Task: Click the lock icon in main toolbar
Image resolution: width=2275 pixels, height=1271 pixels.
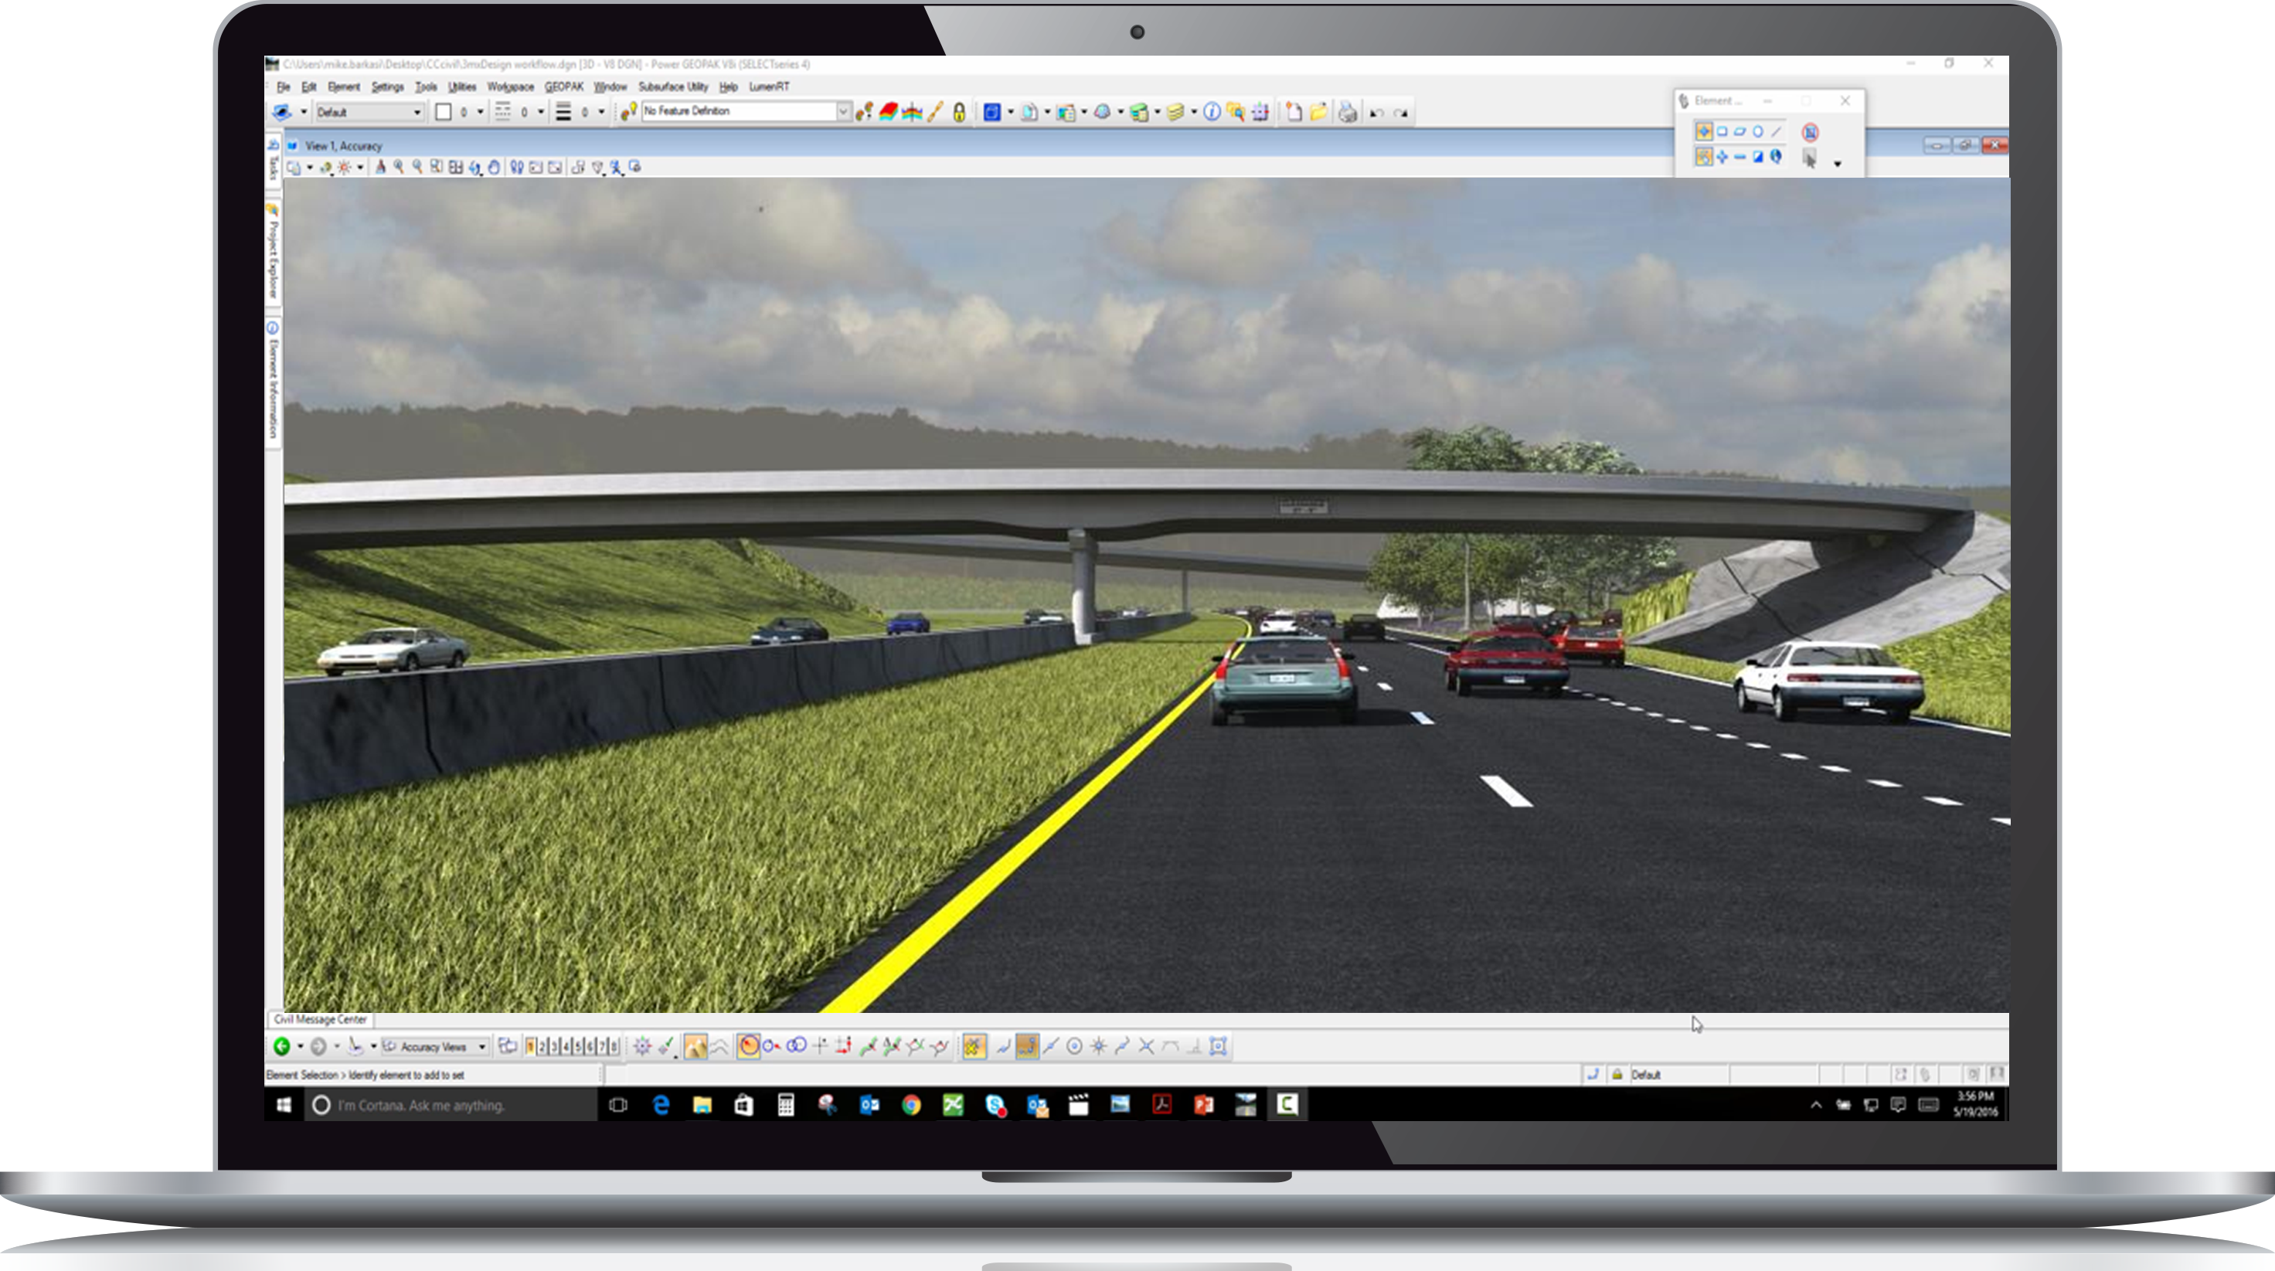Action: [959, 112]
